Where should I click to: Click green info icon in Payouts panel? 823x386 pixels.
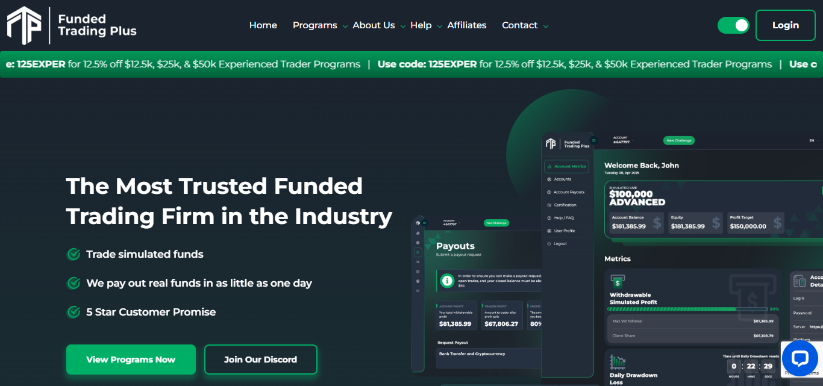(447, 280)
